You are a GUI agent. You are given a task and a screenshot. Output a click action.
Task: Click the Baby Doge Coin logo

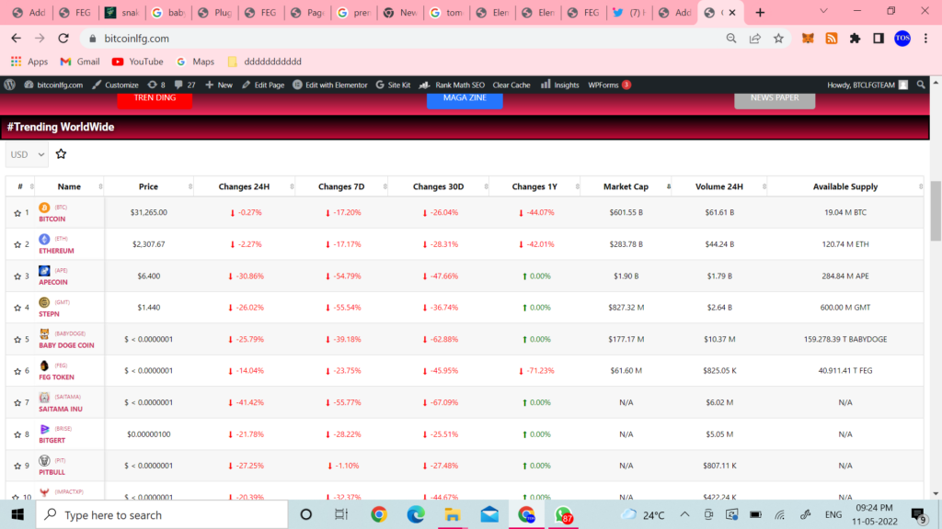(44, 334)
